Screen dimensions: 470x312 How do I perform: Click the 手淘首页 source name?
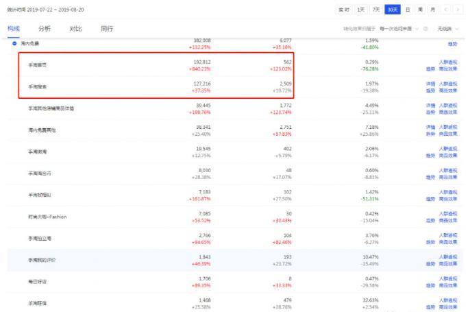pyautogui.click(x=38, y=65)
